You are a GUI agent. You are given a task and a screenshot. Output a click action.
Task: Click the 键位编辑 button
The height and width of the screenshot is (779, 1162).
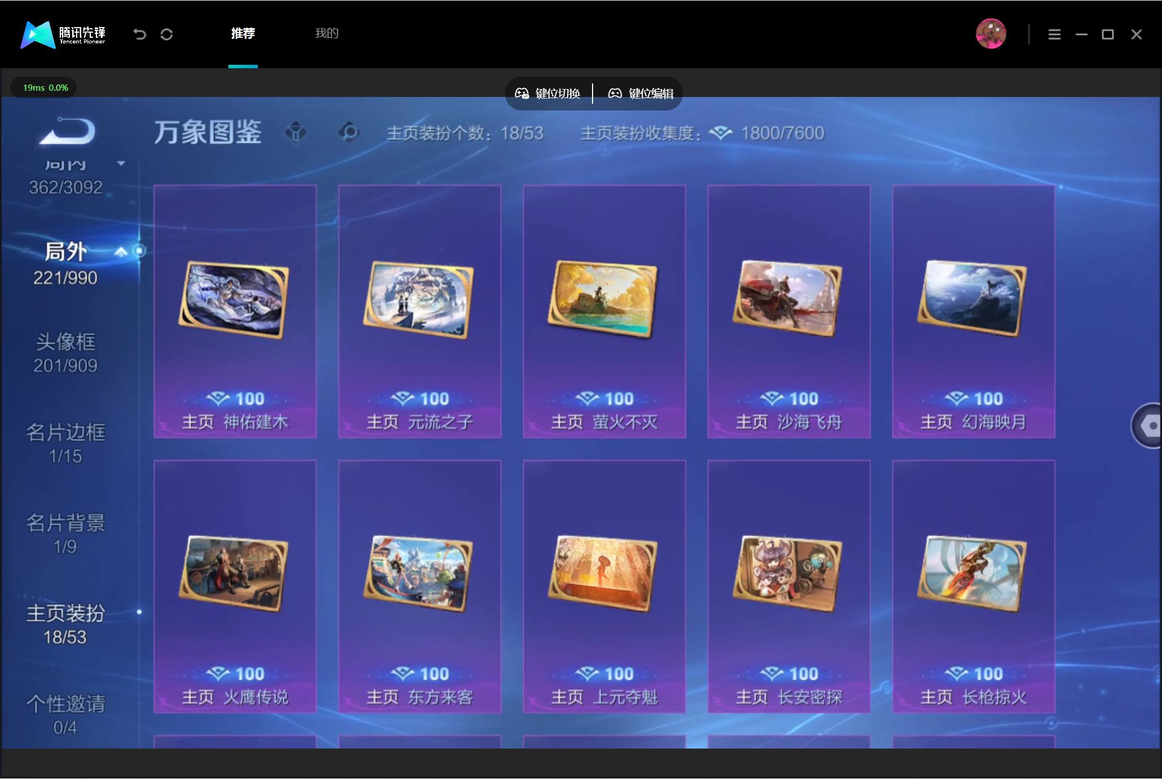[640, 94]
